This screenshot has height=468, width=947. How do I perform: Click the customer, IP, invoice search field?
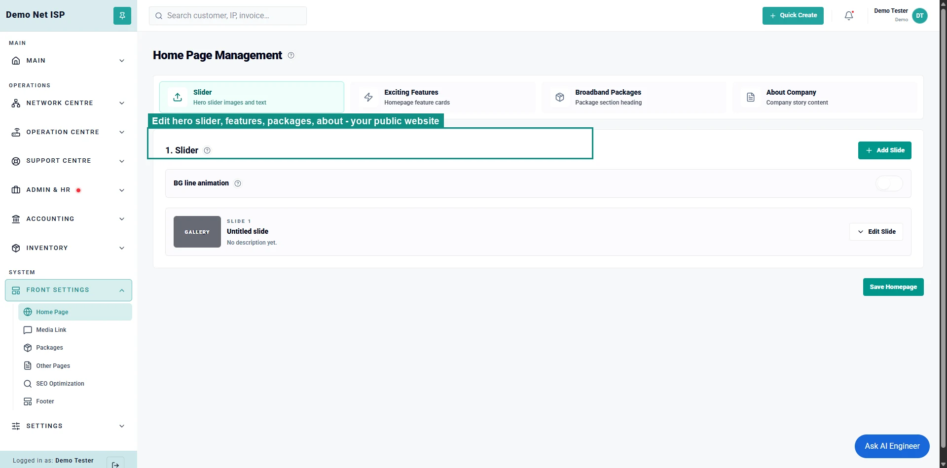tap(228, 16)
